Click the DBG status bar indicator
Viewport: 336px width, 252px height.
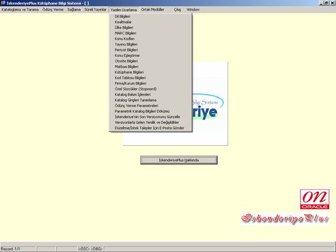pyautogui.click(x=97, y=249)
